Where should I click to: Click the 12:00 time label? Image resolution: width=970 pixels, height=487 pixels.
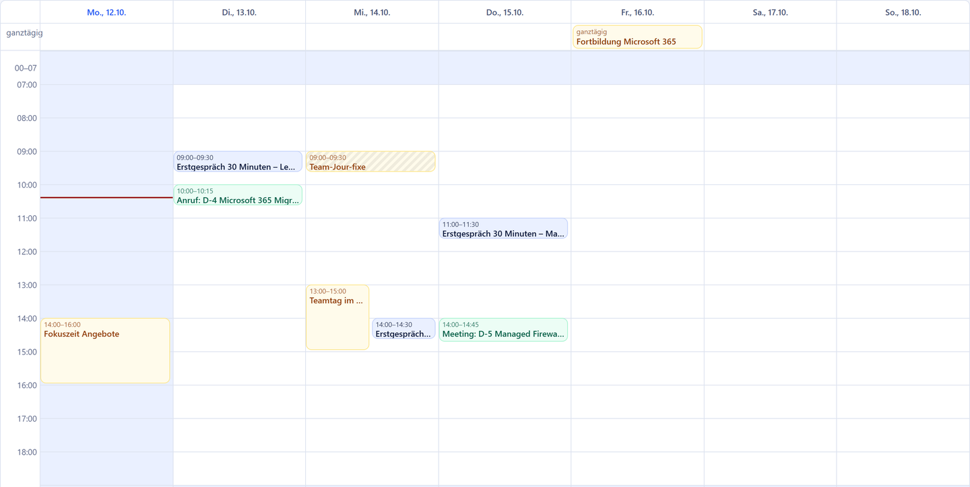point(27,252)
